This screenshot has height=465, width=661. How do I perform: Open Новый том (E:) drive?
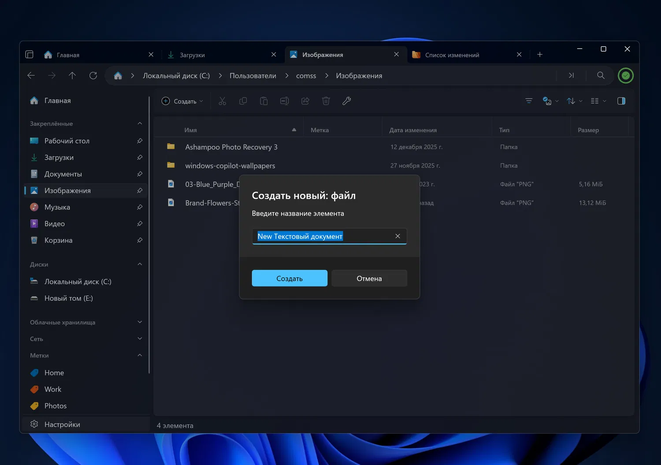(86, 298)
